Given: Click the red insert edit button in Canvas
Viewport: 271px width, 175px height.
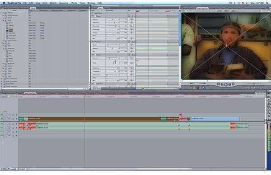Looking at the screenshot, I should click(198, 88).
